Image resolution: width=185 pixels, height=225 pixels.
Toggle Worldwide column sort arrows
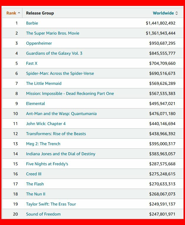pyautogui.click(x=176, y=13)
